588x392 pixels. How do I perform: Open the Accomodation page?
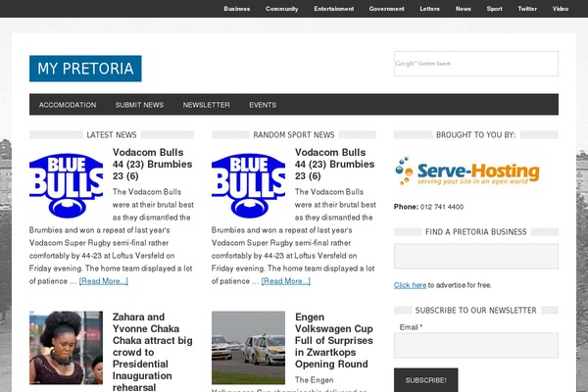(68, 105)
